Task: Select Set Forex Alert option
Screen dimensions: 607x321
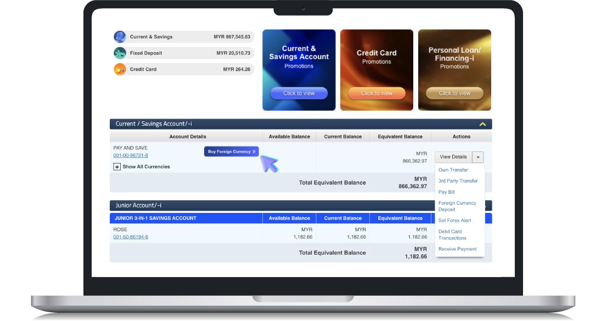Action: pos(454,221)
